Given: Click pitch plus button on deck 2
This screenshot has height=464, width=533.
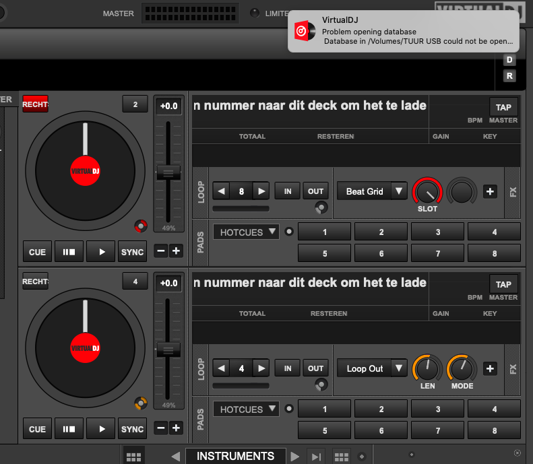Looking at the screenshot, I should click(176, 251).
